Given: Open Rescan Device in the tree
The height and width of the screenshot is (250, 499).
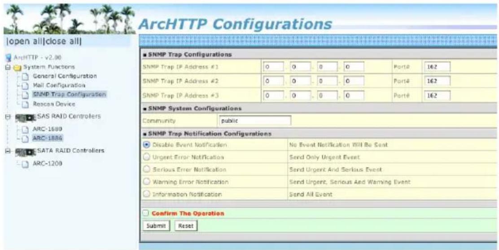Looking at the screenshot, I should [x=54, y=104].
